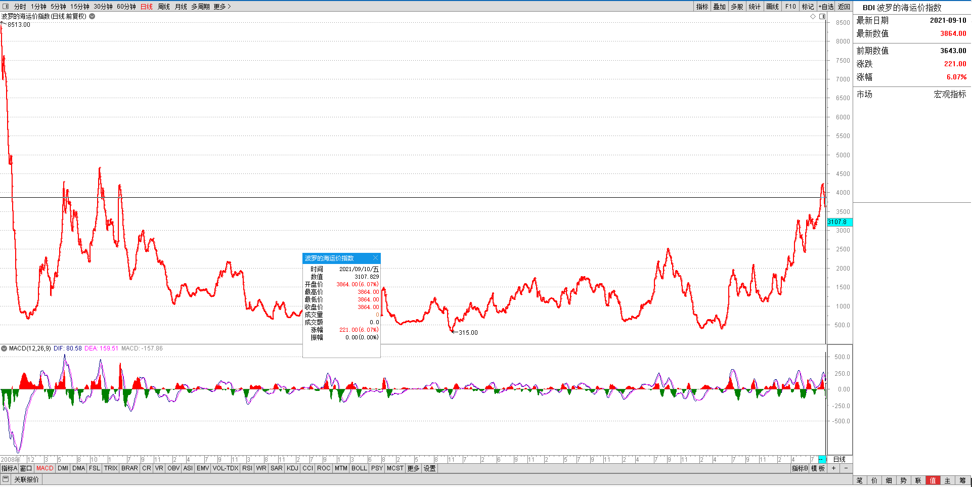Image resolution: width=972 pixels, height=487 pixels.
Task: Switch to the VOL-TDX indicator
Action: coord(226,468)
